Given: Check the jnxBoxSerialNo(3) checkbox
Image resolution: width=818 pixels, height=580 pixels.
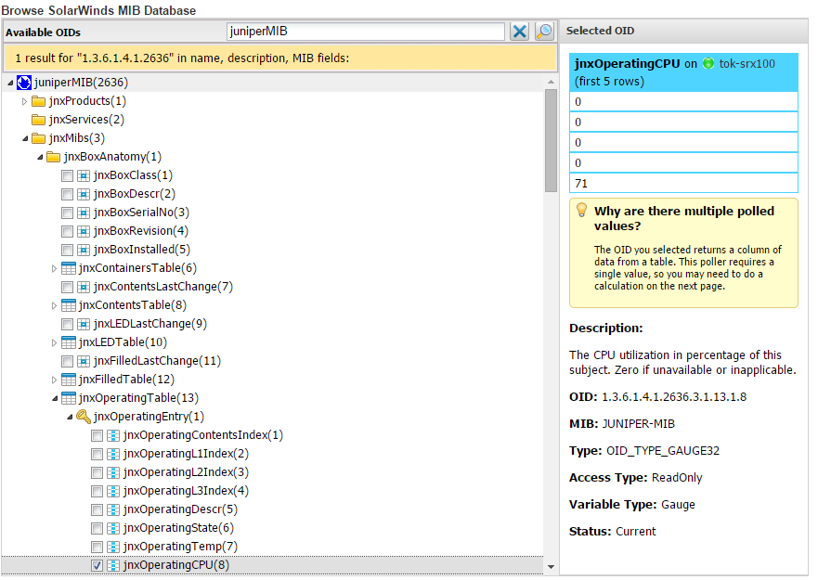Looking at the screenshot, I should [67, 213].
